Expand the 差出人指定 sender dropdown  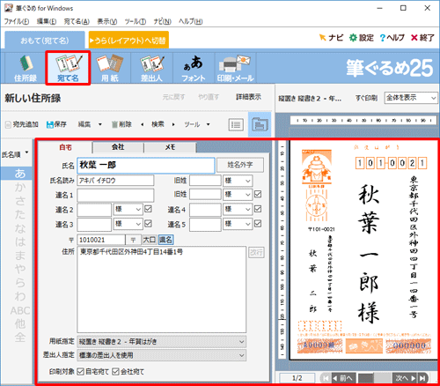[162, 355]
